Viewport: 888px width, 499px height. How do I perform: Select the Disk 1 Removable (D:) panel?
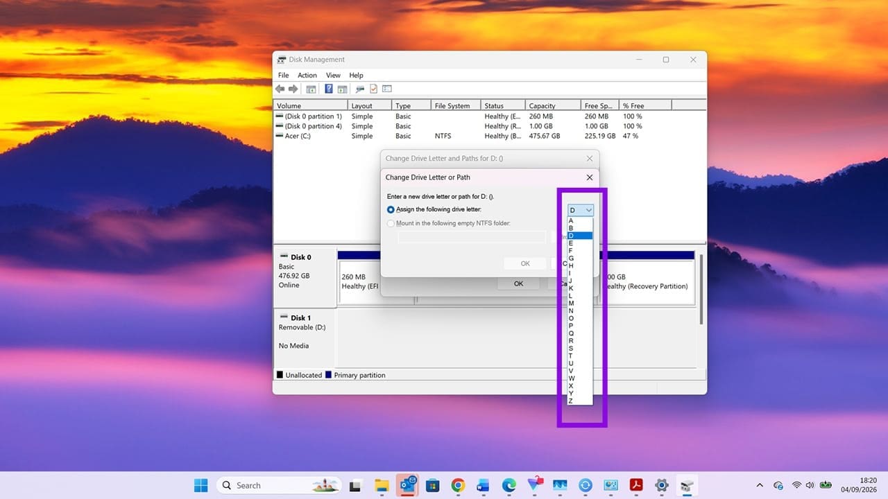pos(305,338)
